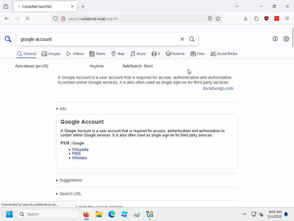This screenshot has height=221, width=294.
Task: Open the Anytime time range dropdown
Action: pos(96,66)
